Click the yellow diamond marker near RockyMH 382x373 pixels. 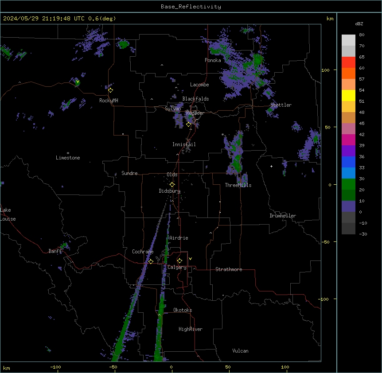tap(110, 90)
